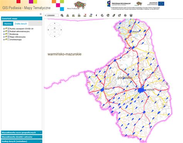Click the paperclip attachment tool
This screenshot has height=143, width=183.
pos(114,16)
